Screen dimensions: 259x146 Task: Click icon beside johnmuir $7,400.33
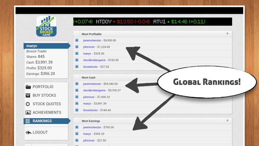pyautogui.click(x=77, y=97)
